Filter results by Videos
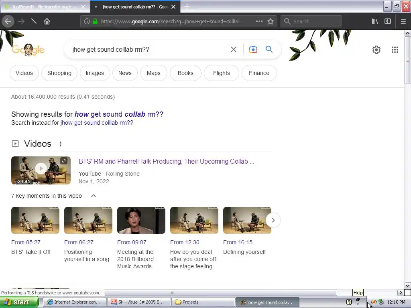 (x=24, y=73)
